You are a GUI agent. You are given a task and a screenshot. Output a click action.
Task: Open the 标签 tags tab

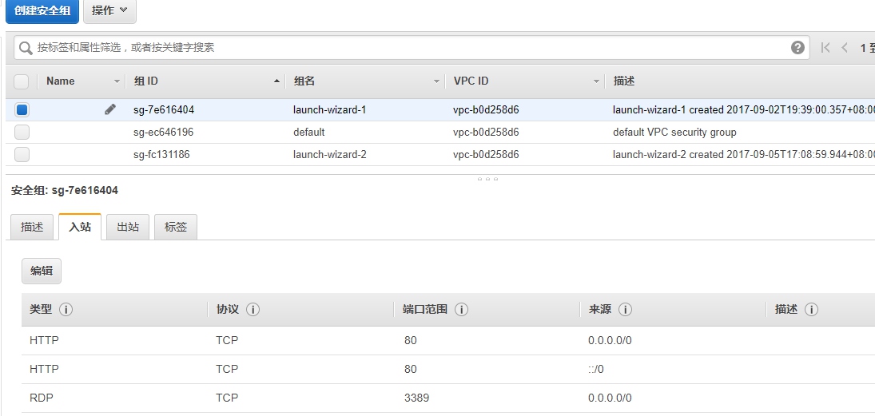point(175,227)
